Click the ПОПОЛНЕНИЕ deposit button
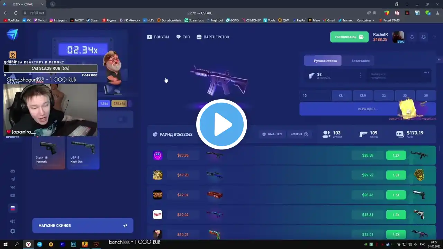 [x=349, y=37]
